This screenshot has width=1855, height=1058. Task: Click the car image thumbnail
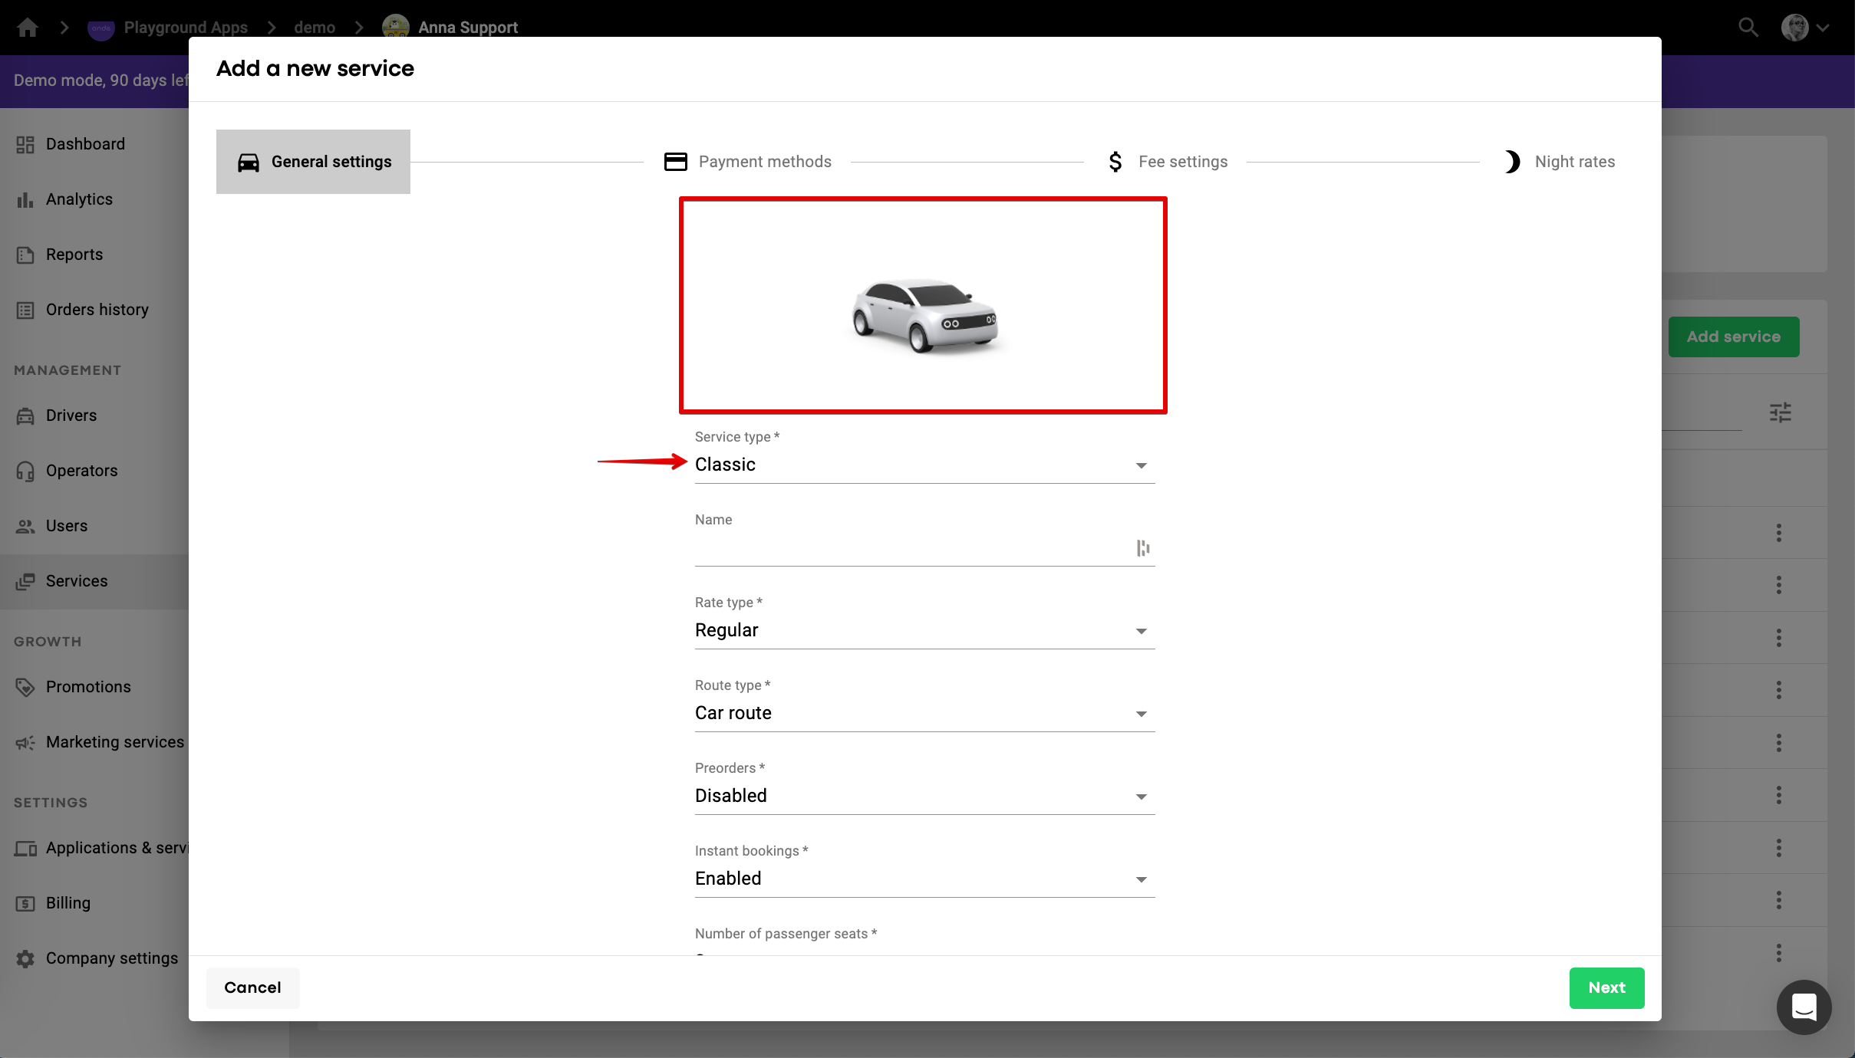click(x=924, y=316)
